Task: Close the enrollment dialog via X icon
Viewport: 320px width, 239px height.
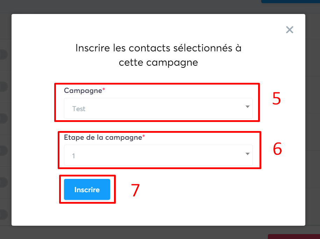Action: tap(290, 30)
